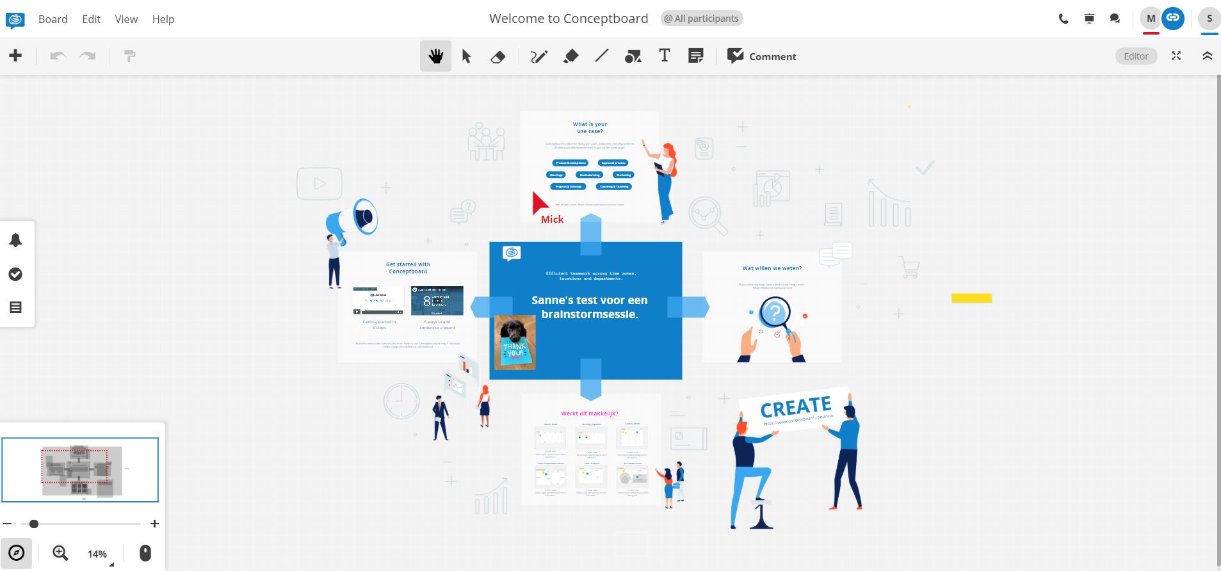Select the sticky note tool
Viewport: 1221px width, 571px height.
click(x=695, y=56)
